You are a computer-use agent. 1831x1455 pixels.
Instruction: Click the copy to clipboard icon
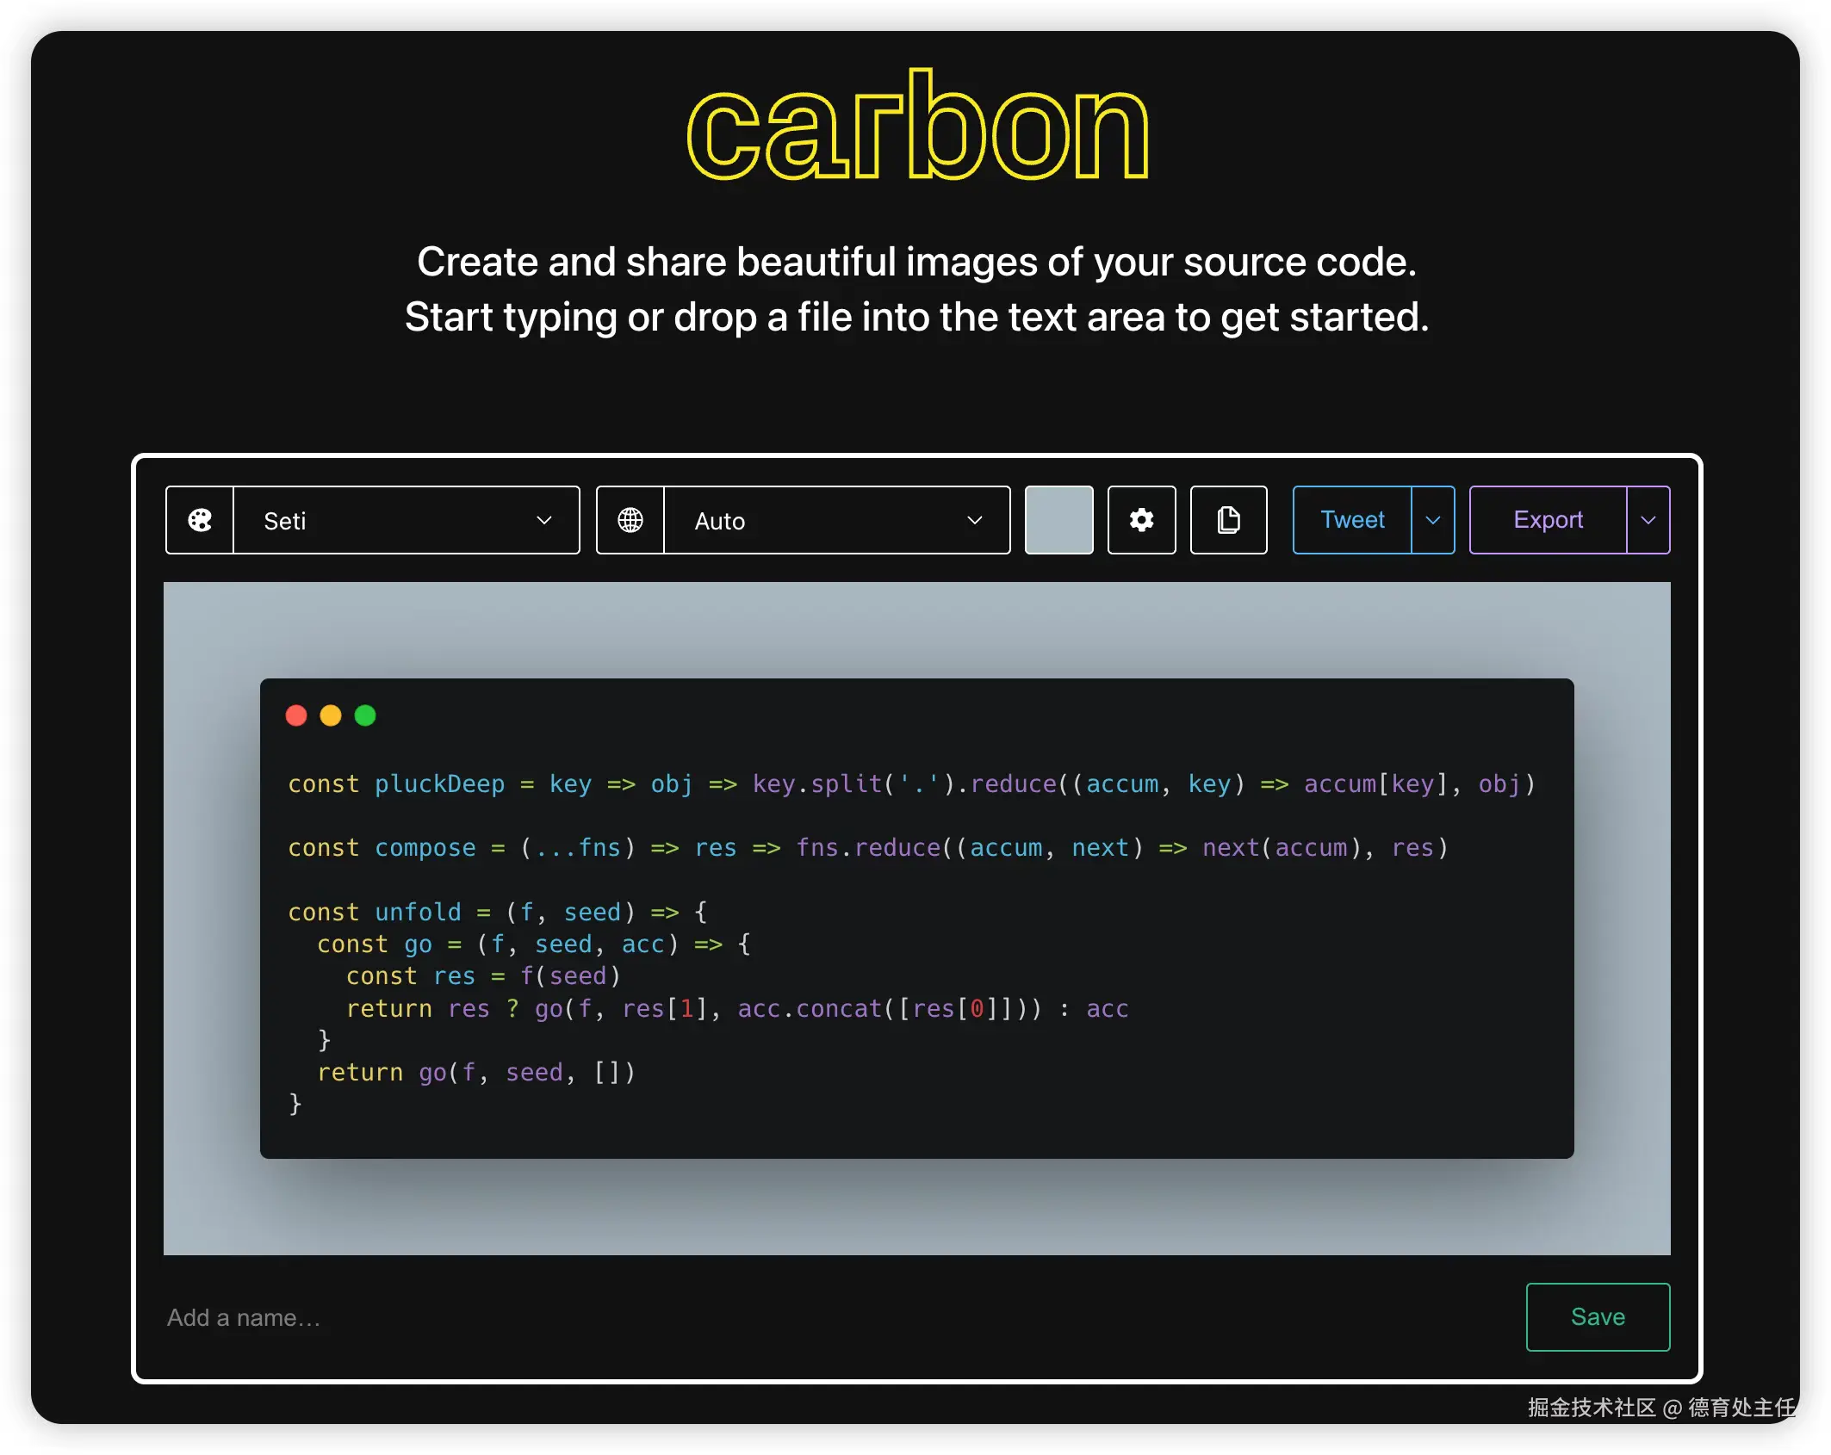tap(1228, 520)
